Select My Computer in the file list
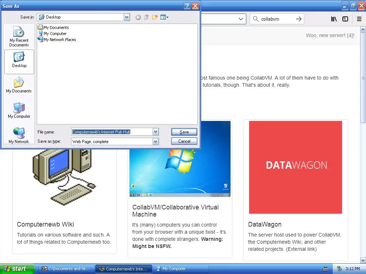Image resolution: width=366 pixels, height=274 pixels. 53,34
